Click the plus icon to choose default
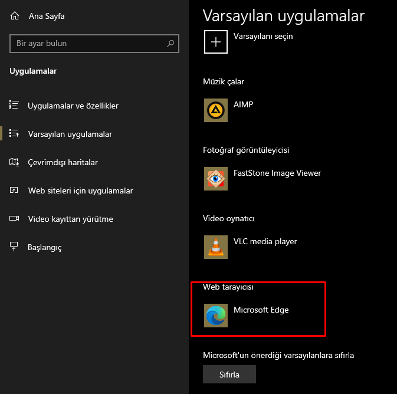This screenshot has height=394, width=397. [216, 42]
